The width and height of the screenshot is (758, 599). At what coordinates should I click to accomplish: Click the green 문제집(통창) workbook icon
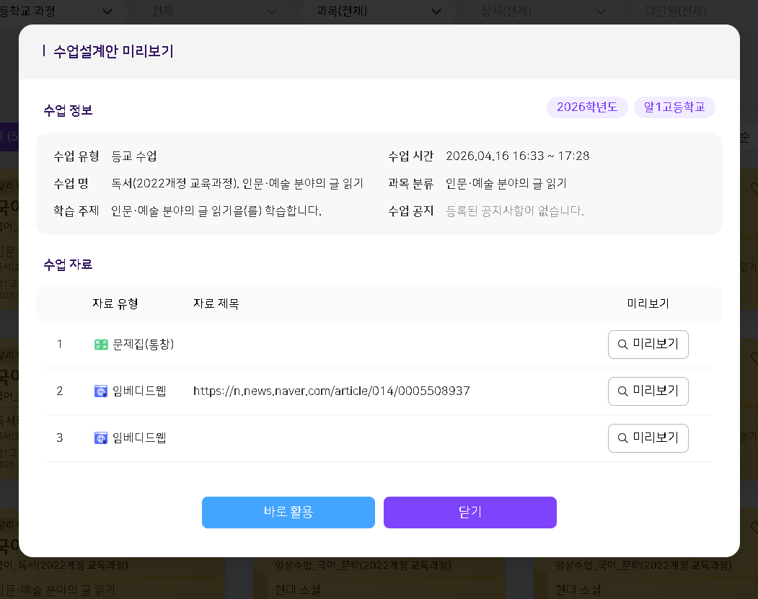click(x=101, y=345)
